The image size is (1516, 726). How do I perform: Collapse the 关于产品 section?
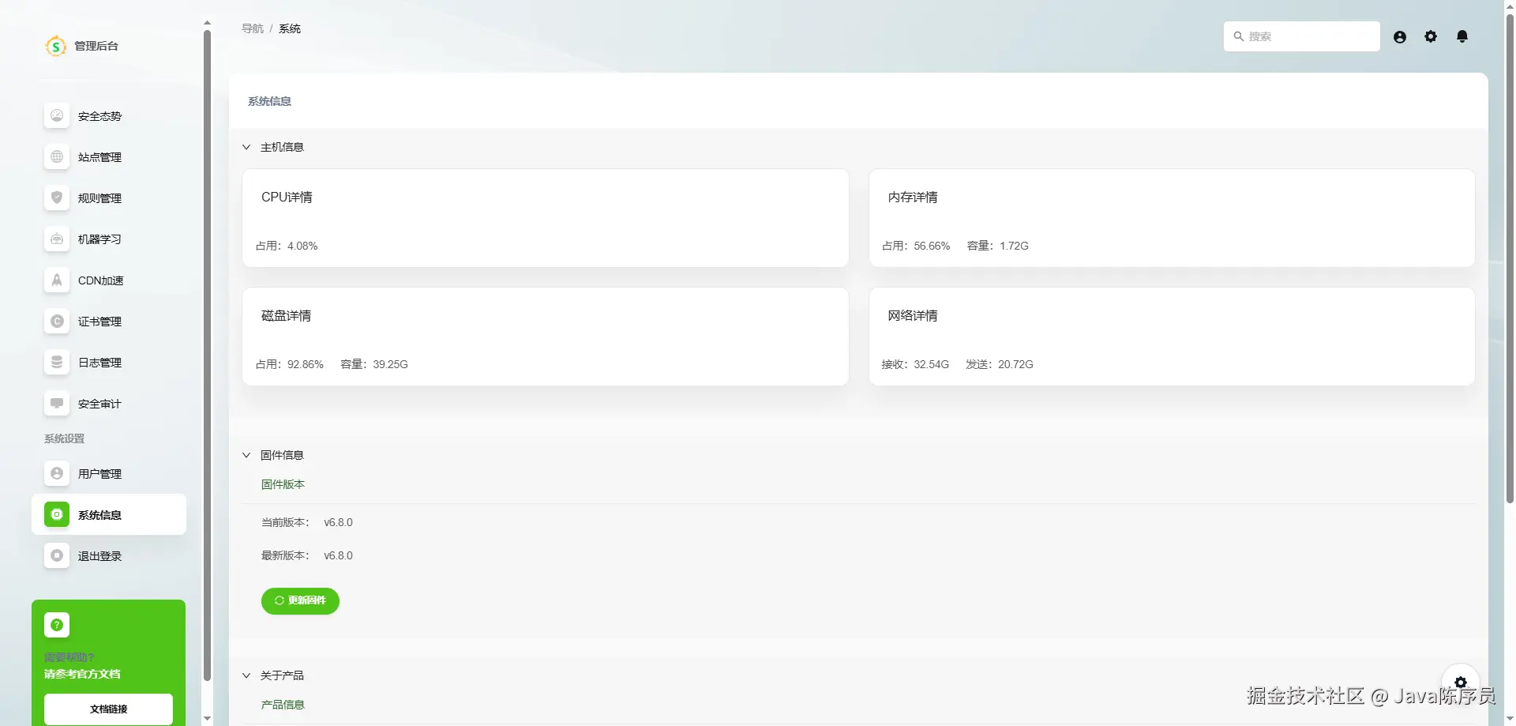tap(246, 675)
